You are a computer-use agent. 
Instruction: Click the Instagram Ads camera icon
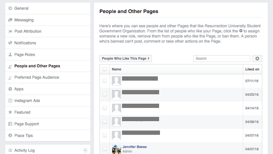pyautogui.click(x=10, y=101)
